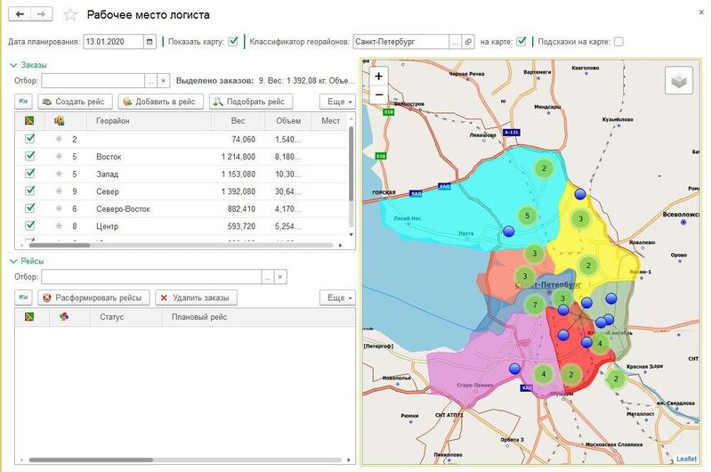Viewport: 712px width, 472px height.
Task: Enable 'Подсказки на карте' checkbox
Action: point(618,41)
